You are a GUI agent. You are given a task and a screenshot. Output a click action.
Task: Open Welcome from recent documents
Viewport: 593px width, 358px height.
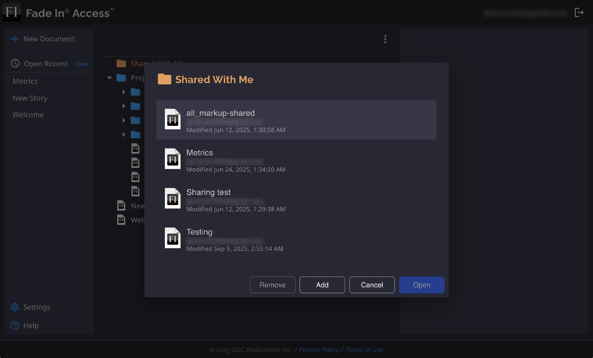[28, 115]
